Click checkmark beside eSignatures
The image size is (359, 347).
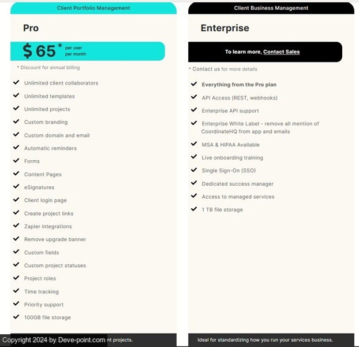pos(16,187)
